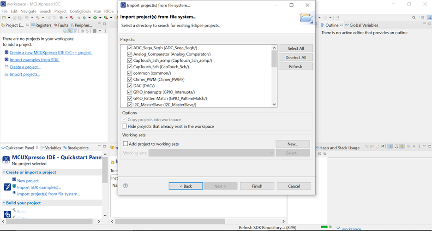
Task: Open the Working sets combo box
Action: [x=211, y=153]
